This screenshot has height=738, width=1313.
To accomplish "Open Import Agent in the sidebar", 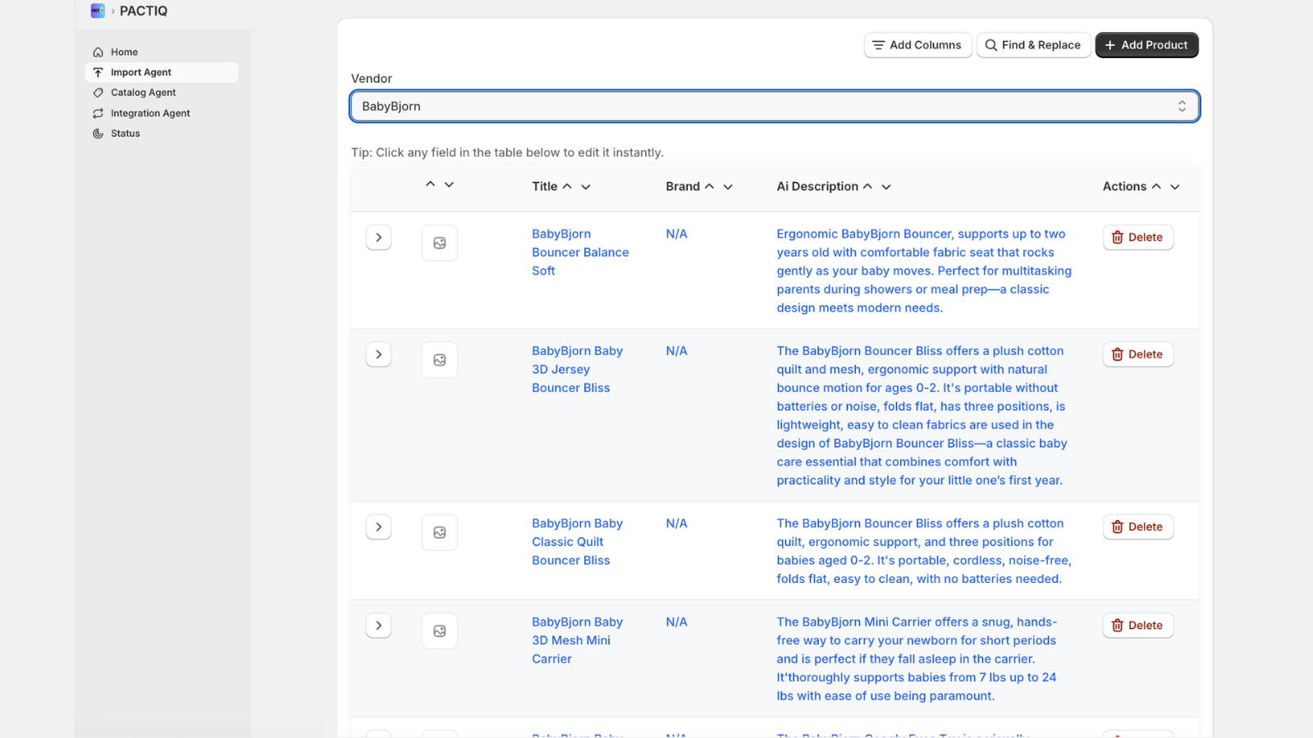I will [x=162, y=72].
